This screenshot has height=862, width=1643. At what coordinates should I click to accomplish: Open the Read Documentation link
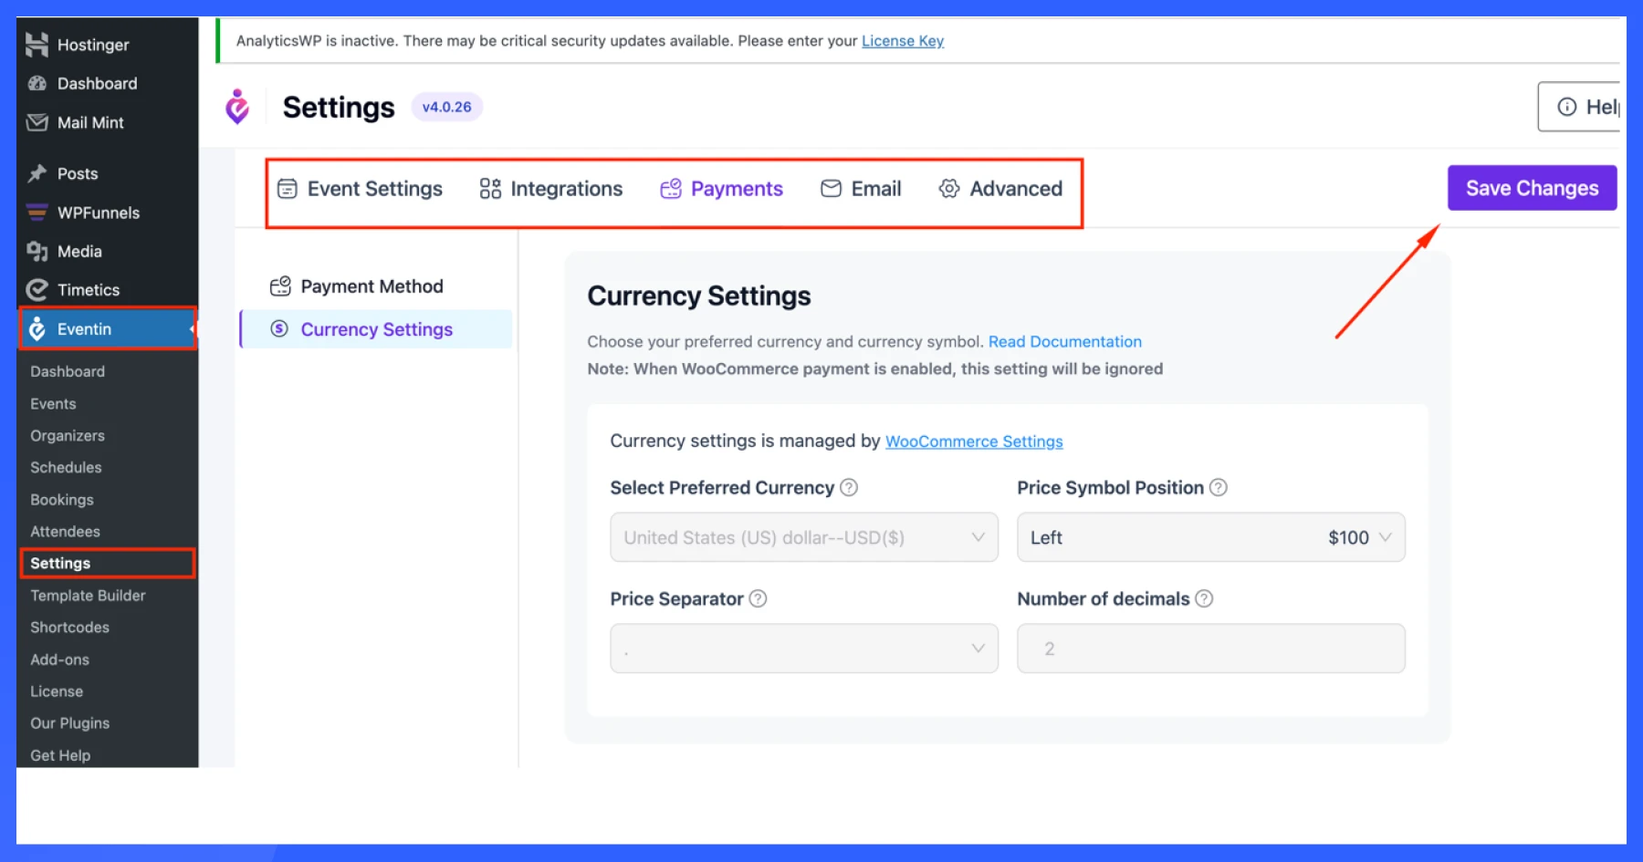pyautogui.click(x=1064, y=341)
